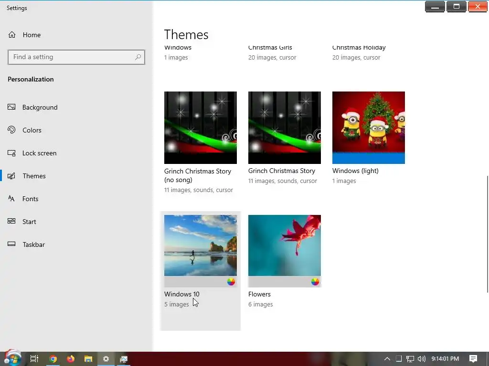489x366 pixels.
Task: Click the color wheel badge on Windows 10 theme
Action: pyautogui.click(x=231, y=282)
